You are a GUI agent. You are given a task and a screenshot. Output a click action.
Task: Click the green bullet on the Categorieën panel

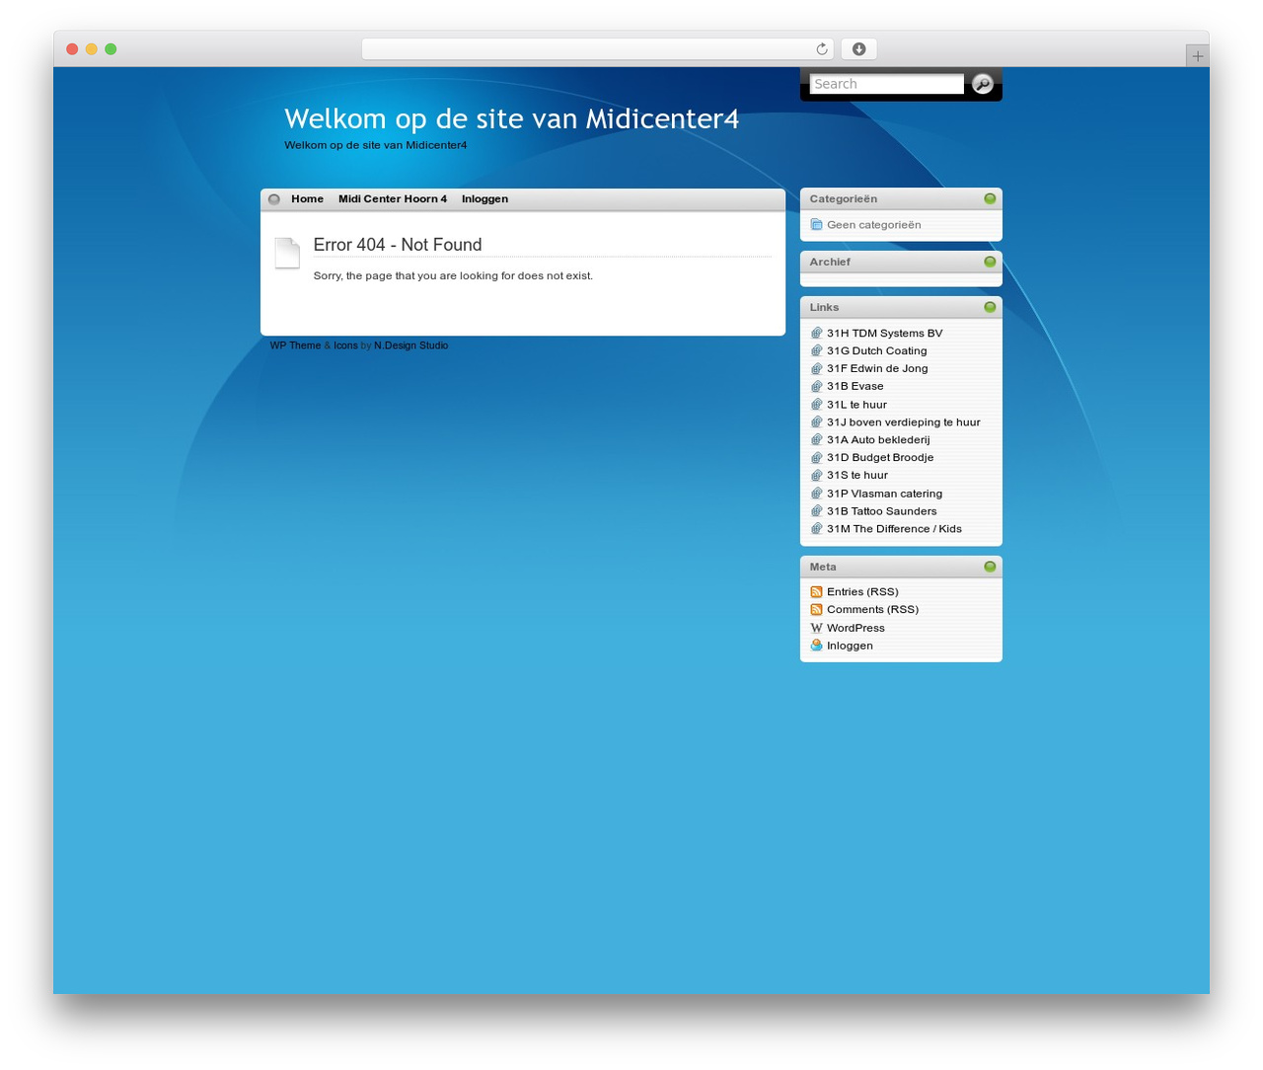coord(990,198)
